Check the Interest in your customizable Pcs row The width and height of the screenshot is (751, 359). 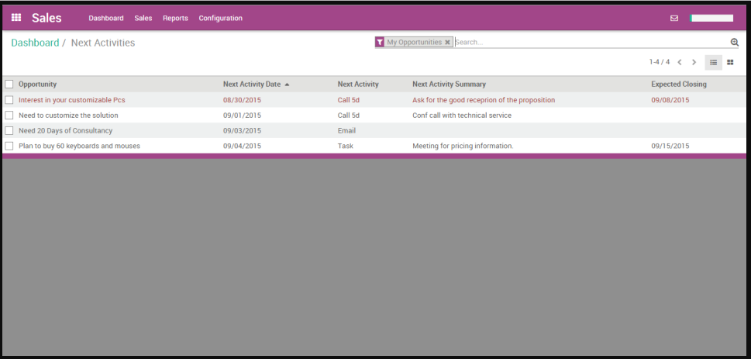coord(9,100)
